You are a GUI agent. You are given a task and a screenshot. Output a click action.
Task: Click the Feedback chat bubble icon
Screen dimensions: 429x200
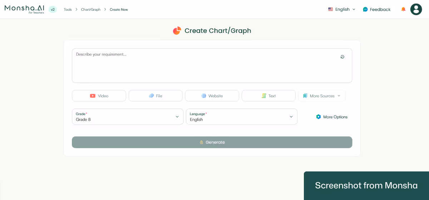pyautogui.click(x=365, y=9)
